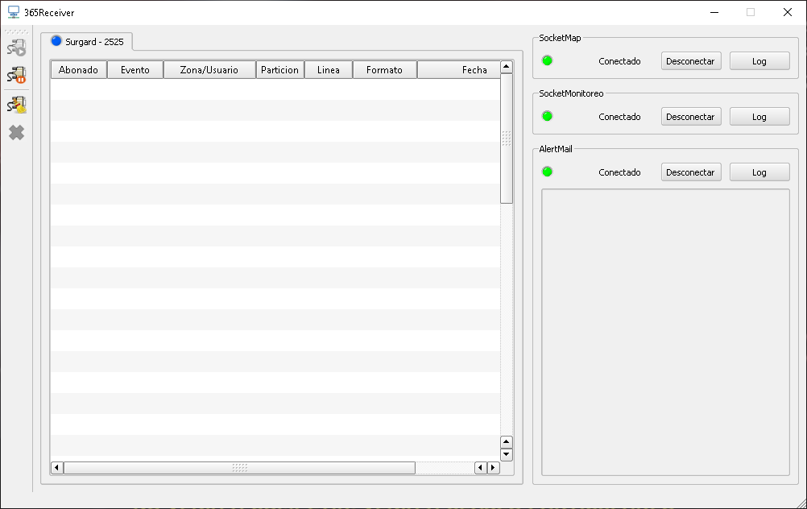Sort events by the Abonado column

[x=78, y=69]
